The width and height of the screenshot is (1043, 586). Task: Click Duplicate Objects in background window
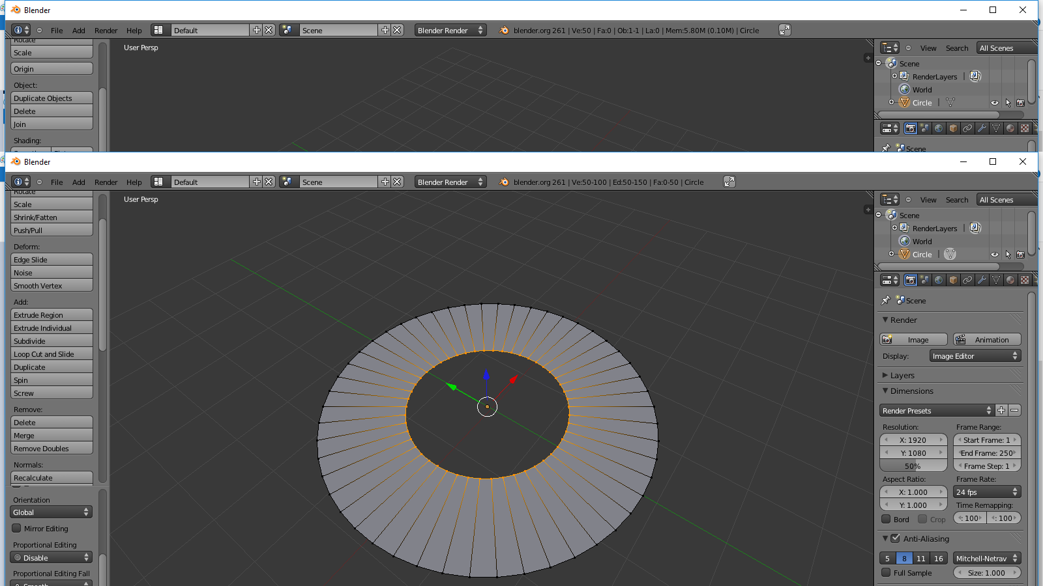click(x=52, y=98)
